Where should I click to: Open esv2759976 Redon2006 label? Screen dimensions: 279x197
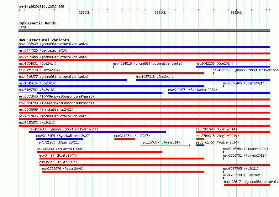pyautogui.click(x=63, y=169)
